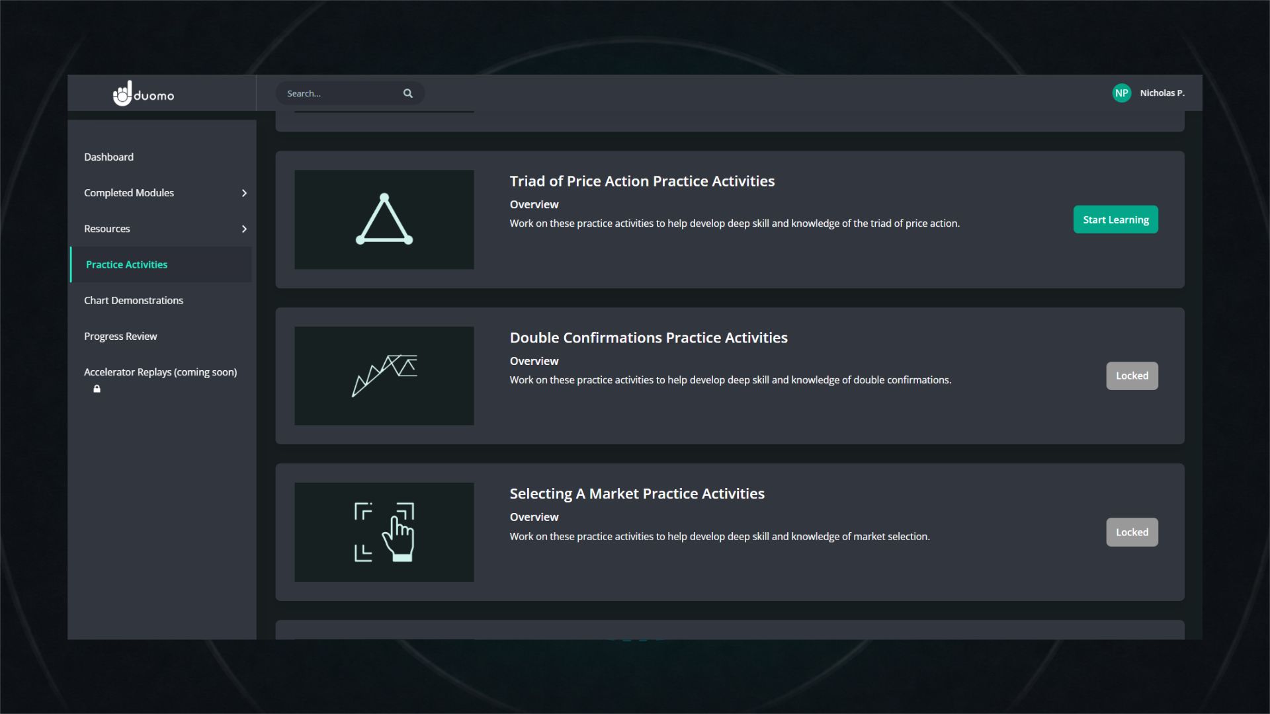Click the description mentioning market selection

(720, 536)
